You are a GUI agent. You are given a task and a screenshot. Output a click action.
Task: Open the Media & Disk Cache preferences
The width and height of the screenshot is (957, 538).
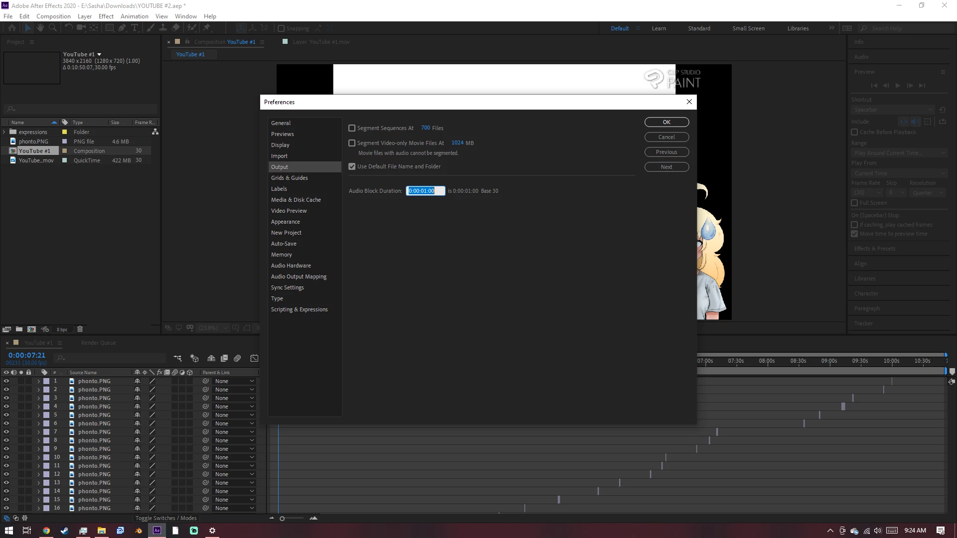tap(296, 200)
